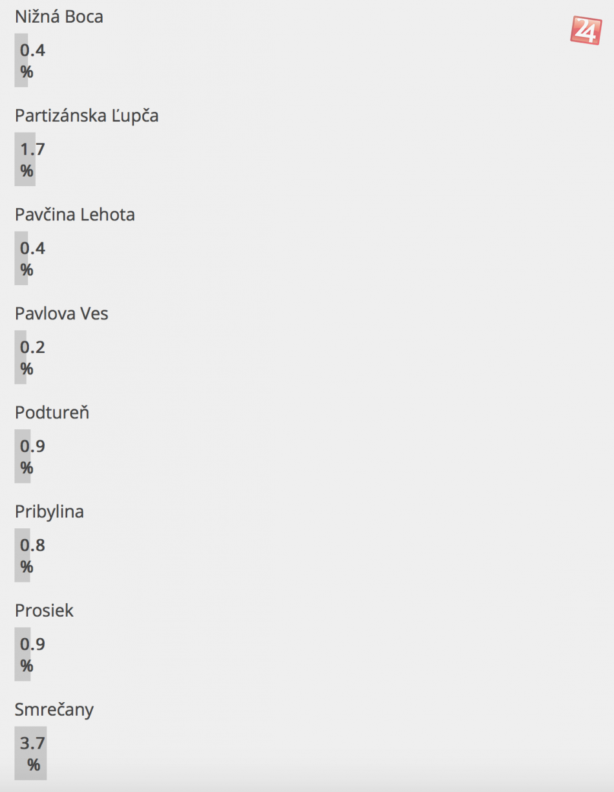Select the Podtureň label
Image resolution: width=614 pixels, height=792 pixels.
(52, 412)
